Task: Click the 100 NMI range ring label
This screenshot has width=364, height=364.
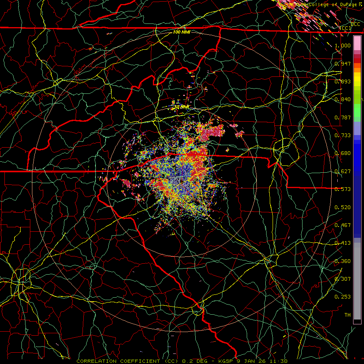Action: [182, 32]
